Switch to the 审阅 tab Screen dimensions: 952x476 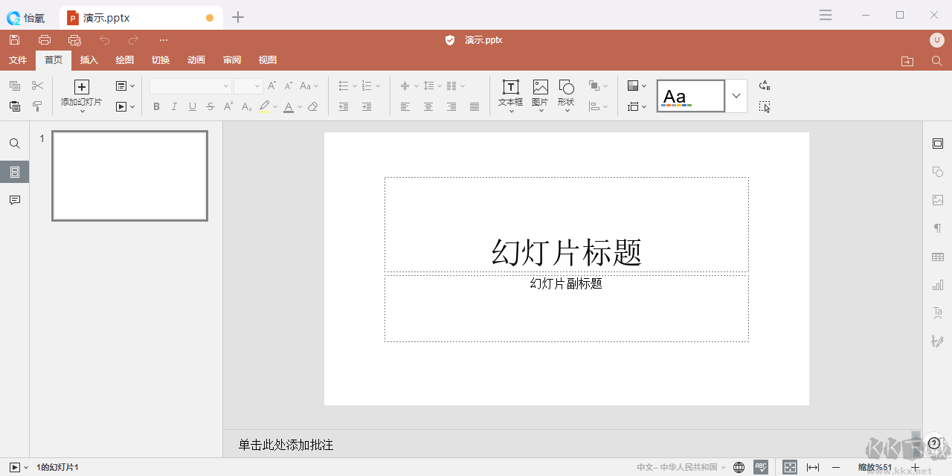[232, 60]
